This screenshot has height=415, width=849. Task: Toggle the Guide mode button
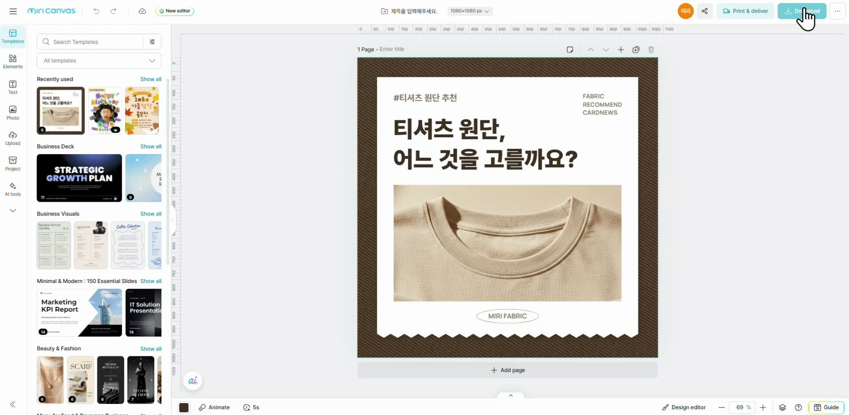point(826,407)
